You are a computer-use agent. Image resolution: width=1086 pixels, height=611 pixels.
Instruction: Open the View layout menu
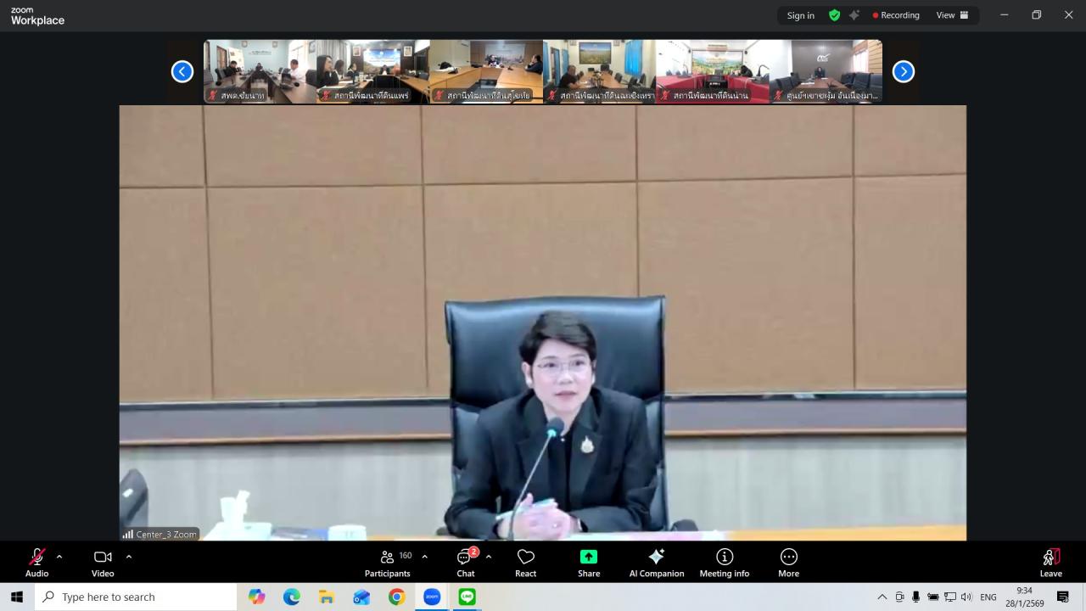(952, 15)
